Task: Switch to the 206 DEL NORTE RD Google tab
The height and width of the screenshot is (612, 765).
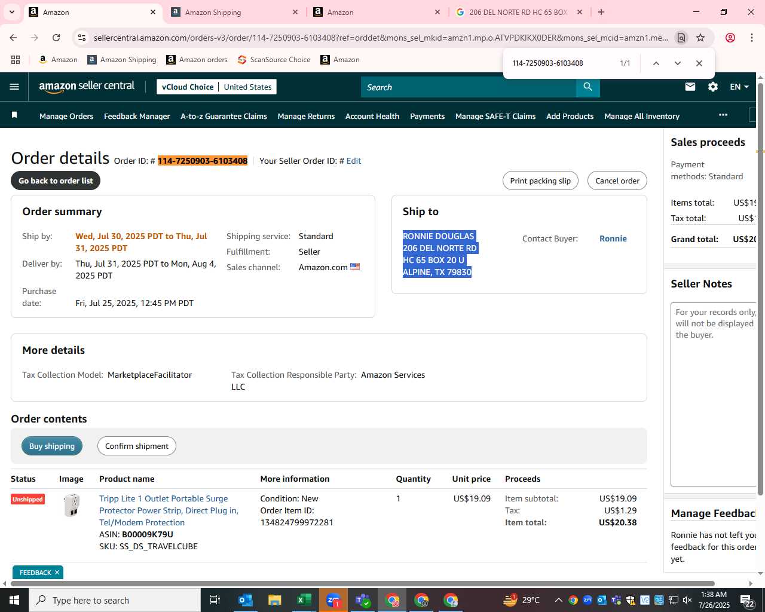Action: [x=518, y=12]
